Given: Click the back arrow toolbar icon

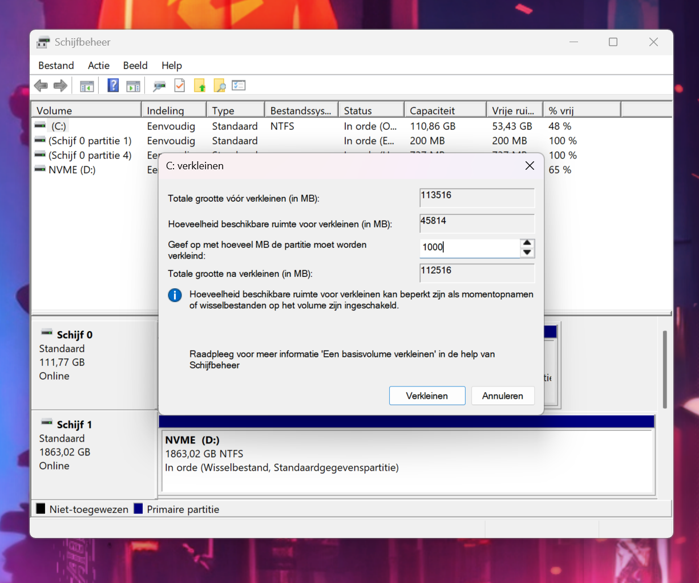Looking at the screenshot, I should click(x=41, y=86).
